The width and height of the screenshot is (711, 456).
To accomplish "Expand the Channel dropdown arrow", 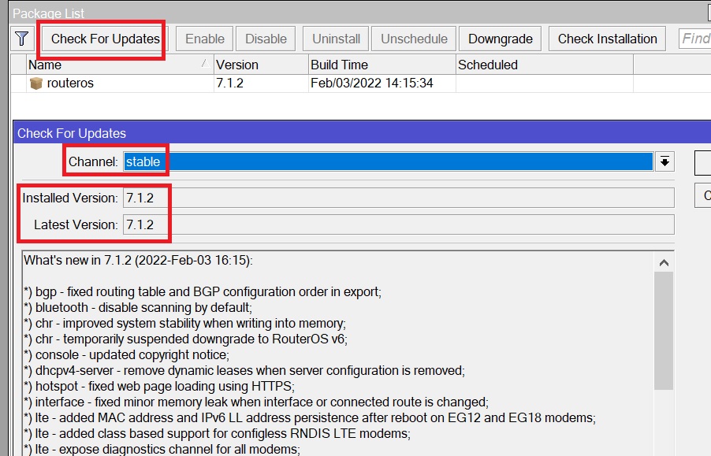I will pos(664,161).
